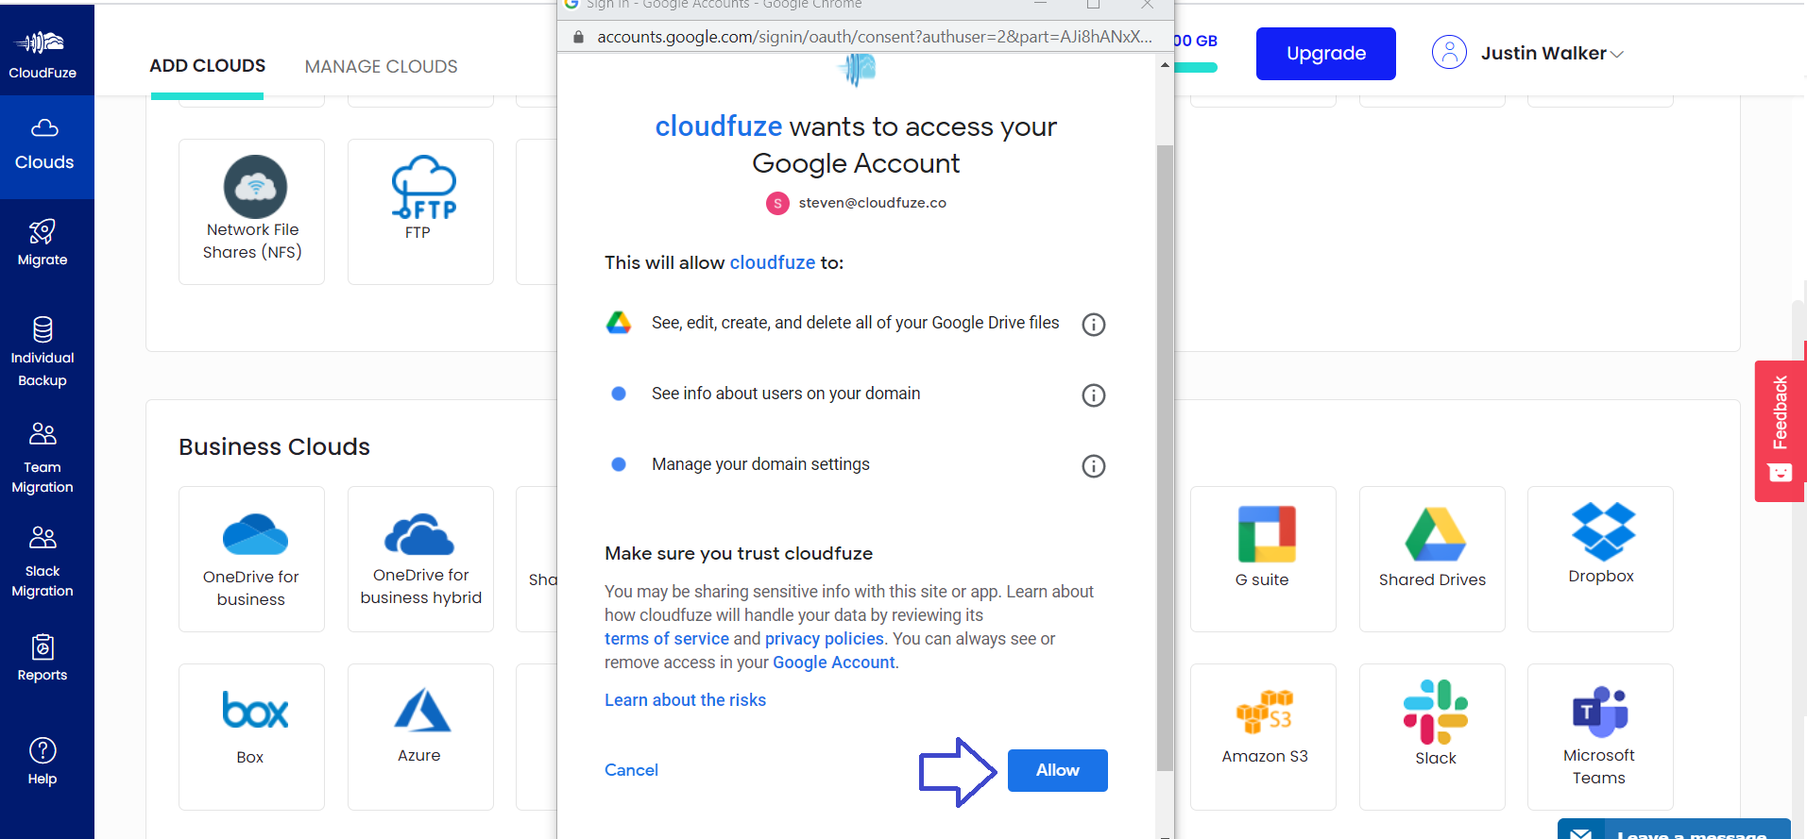Click the user avatar icon

pos(1449,53)
